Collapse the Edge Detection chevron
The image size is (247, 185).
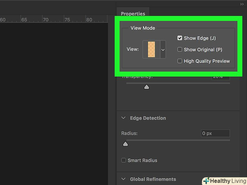[x=123, y=118]
